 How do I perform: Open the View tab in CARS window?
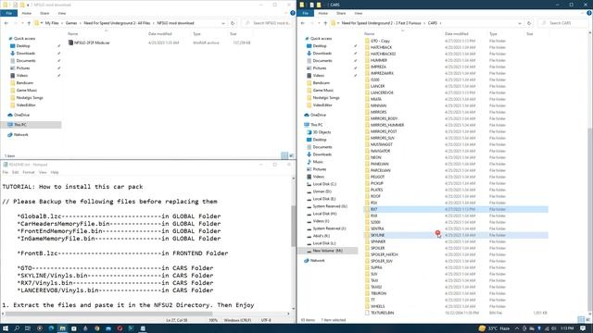359,13
